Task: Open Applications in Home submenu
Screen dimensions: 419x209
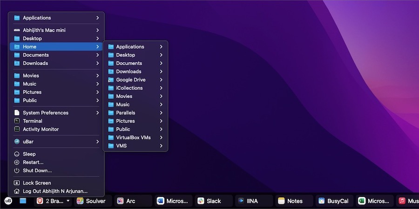Action: (135, 46)
